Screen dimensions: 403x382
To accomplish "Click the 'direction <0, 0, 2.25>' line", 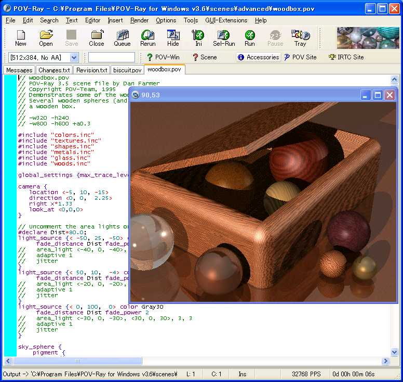I will tap(71, 198).
